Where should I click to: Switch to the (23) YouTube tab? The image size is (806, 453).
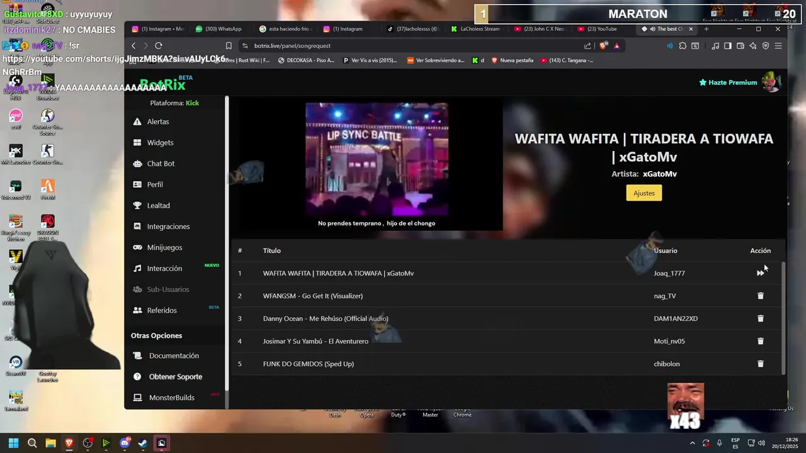point(603,29)
